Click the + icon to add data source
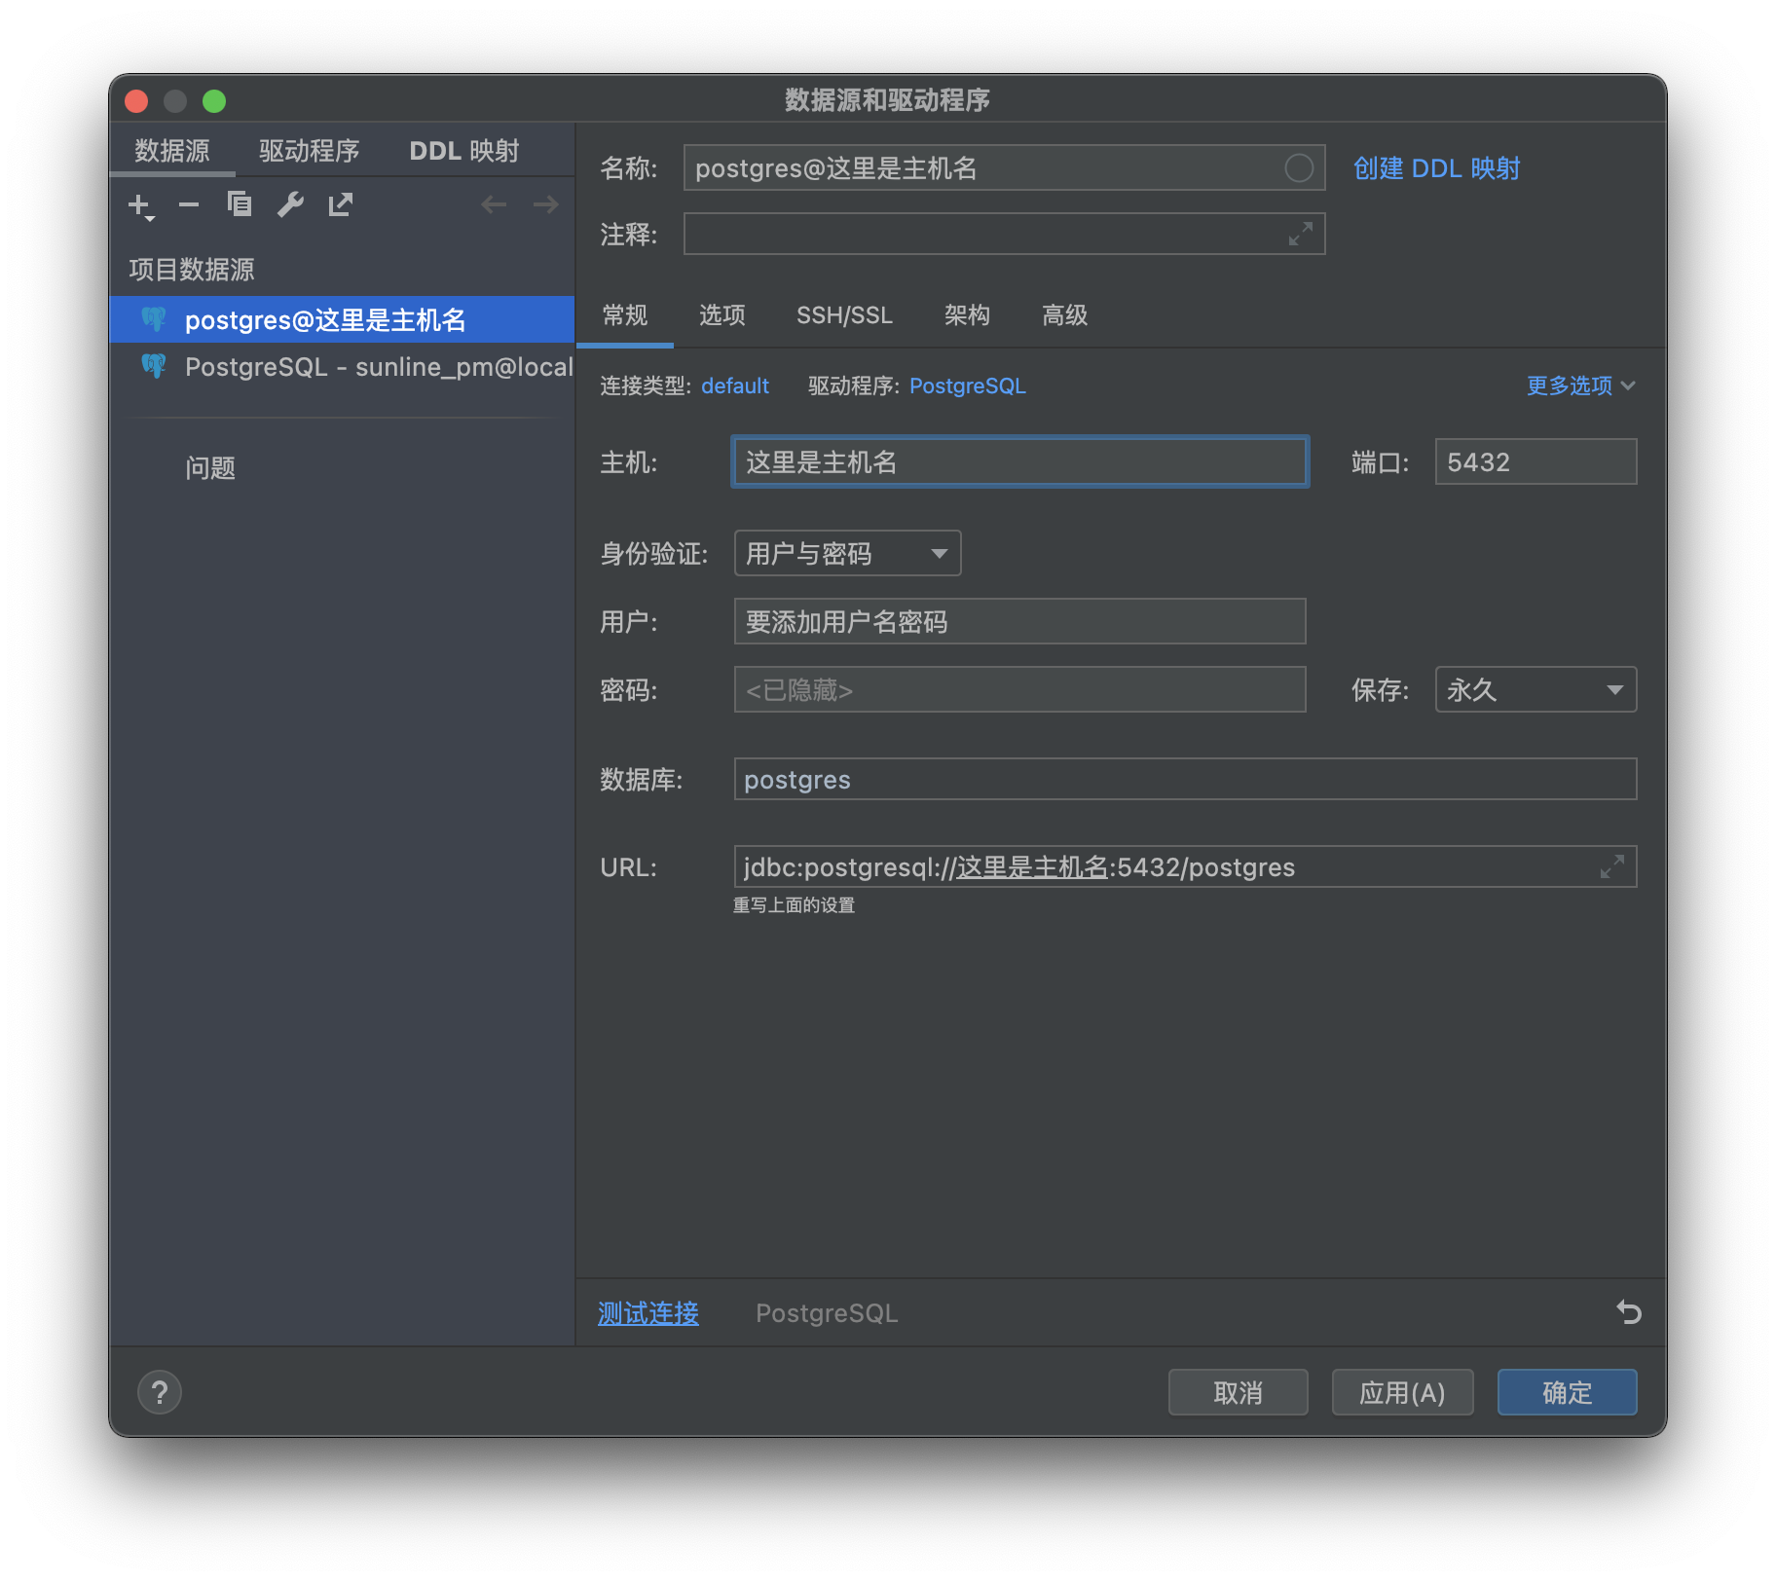Viewport: 1776px width, 1581px height. [137, 204]
